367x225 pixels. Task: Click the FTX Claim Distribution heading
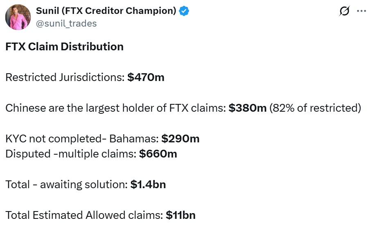click(64, 47)
